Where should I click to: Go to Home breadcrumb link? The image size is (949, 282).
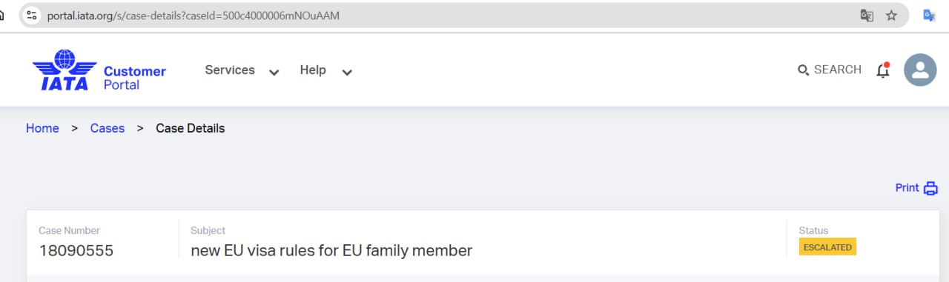coord(42,128)
